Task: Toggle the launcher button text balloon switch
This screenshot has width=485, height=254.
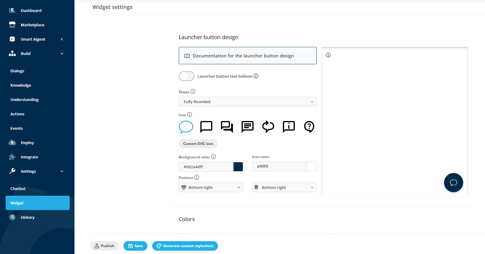Action: [x=187, y=76]
